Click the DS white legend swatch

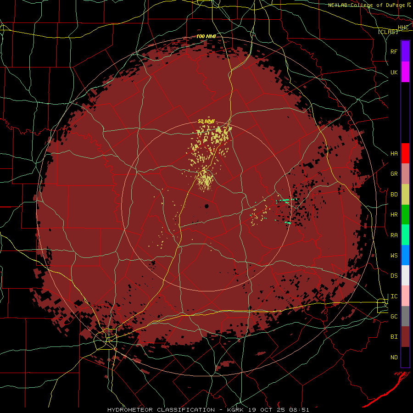(x=405, y=275)
